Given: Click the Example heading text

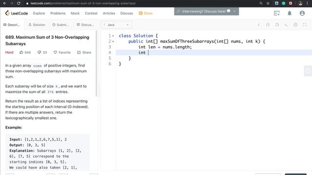Looking at the screenshot, I should [14, 127].
